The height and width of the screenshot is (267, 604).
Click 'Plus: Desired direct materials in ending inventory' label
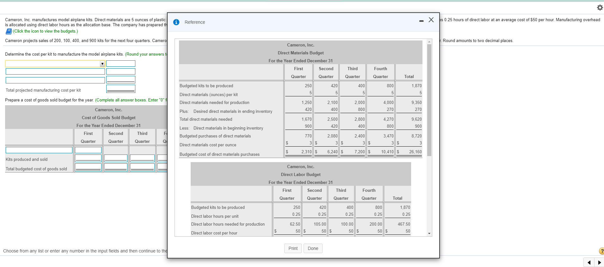(226, 112)
